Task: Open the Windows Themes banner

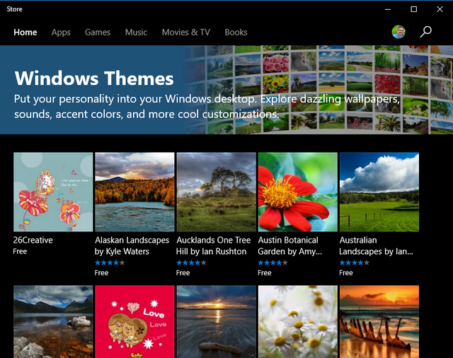Action: [226, 90]
